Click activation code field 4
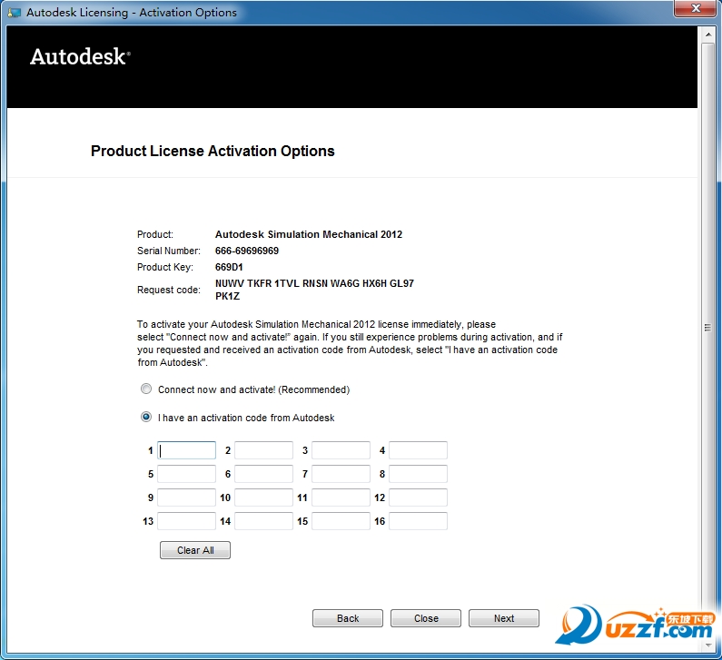Image resolution: width=722 pixels, height=660 pixels. (418, 450)
